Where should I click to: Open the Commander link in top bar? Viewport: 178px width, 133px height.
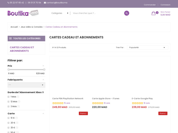150,5
